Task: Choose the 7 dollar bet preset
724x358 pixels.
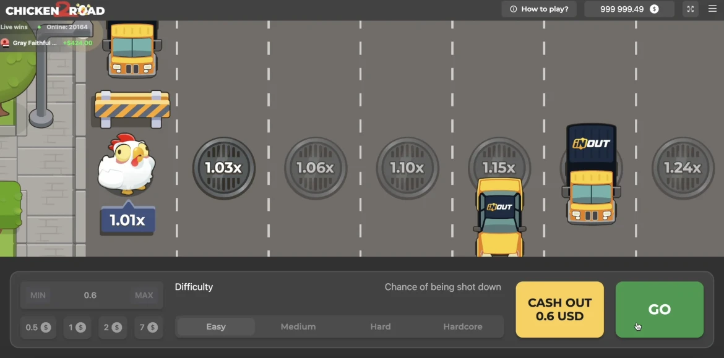Action: tap(149, 328)
